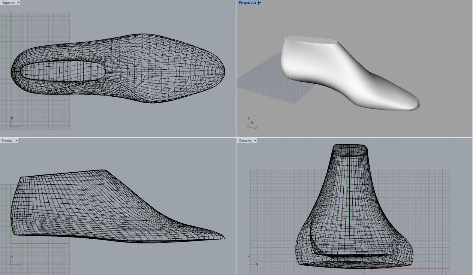Screen dimensions: 473x275
Task: Activate the Perspectiva viewport title
Action: pos(247,3)
